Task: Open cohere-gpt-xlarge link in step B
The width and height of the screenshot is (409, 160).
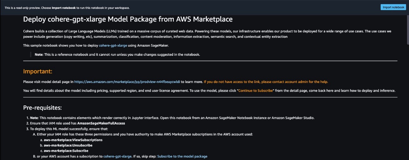Action: 117,157
